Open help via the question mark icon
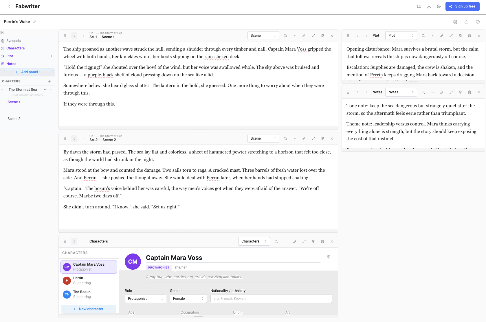The width and height of the screenshot is (486, 322). (478, 22)
